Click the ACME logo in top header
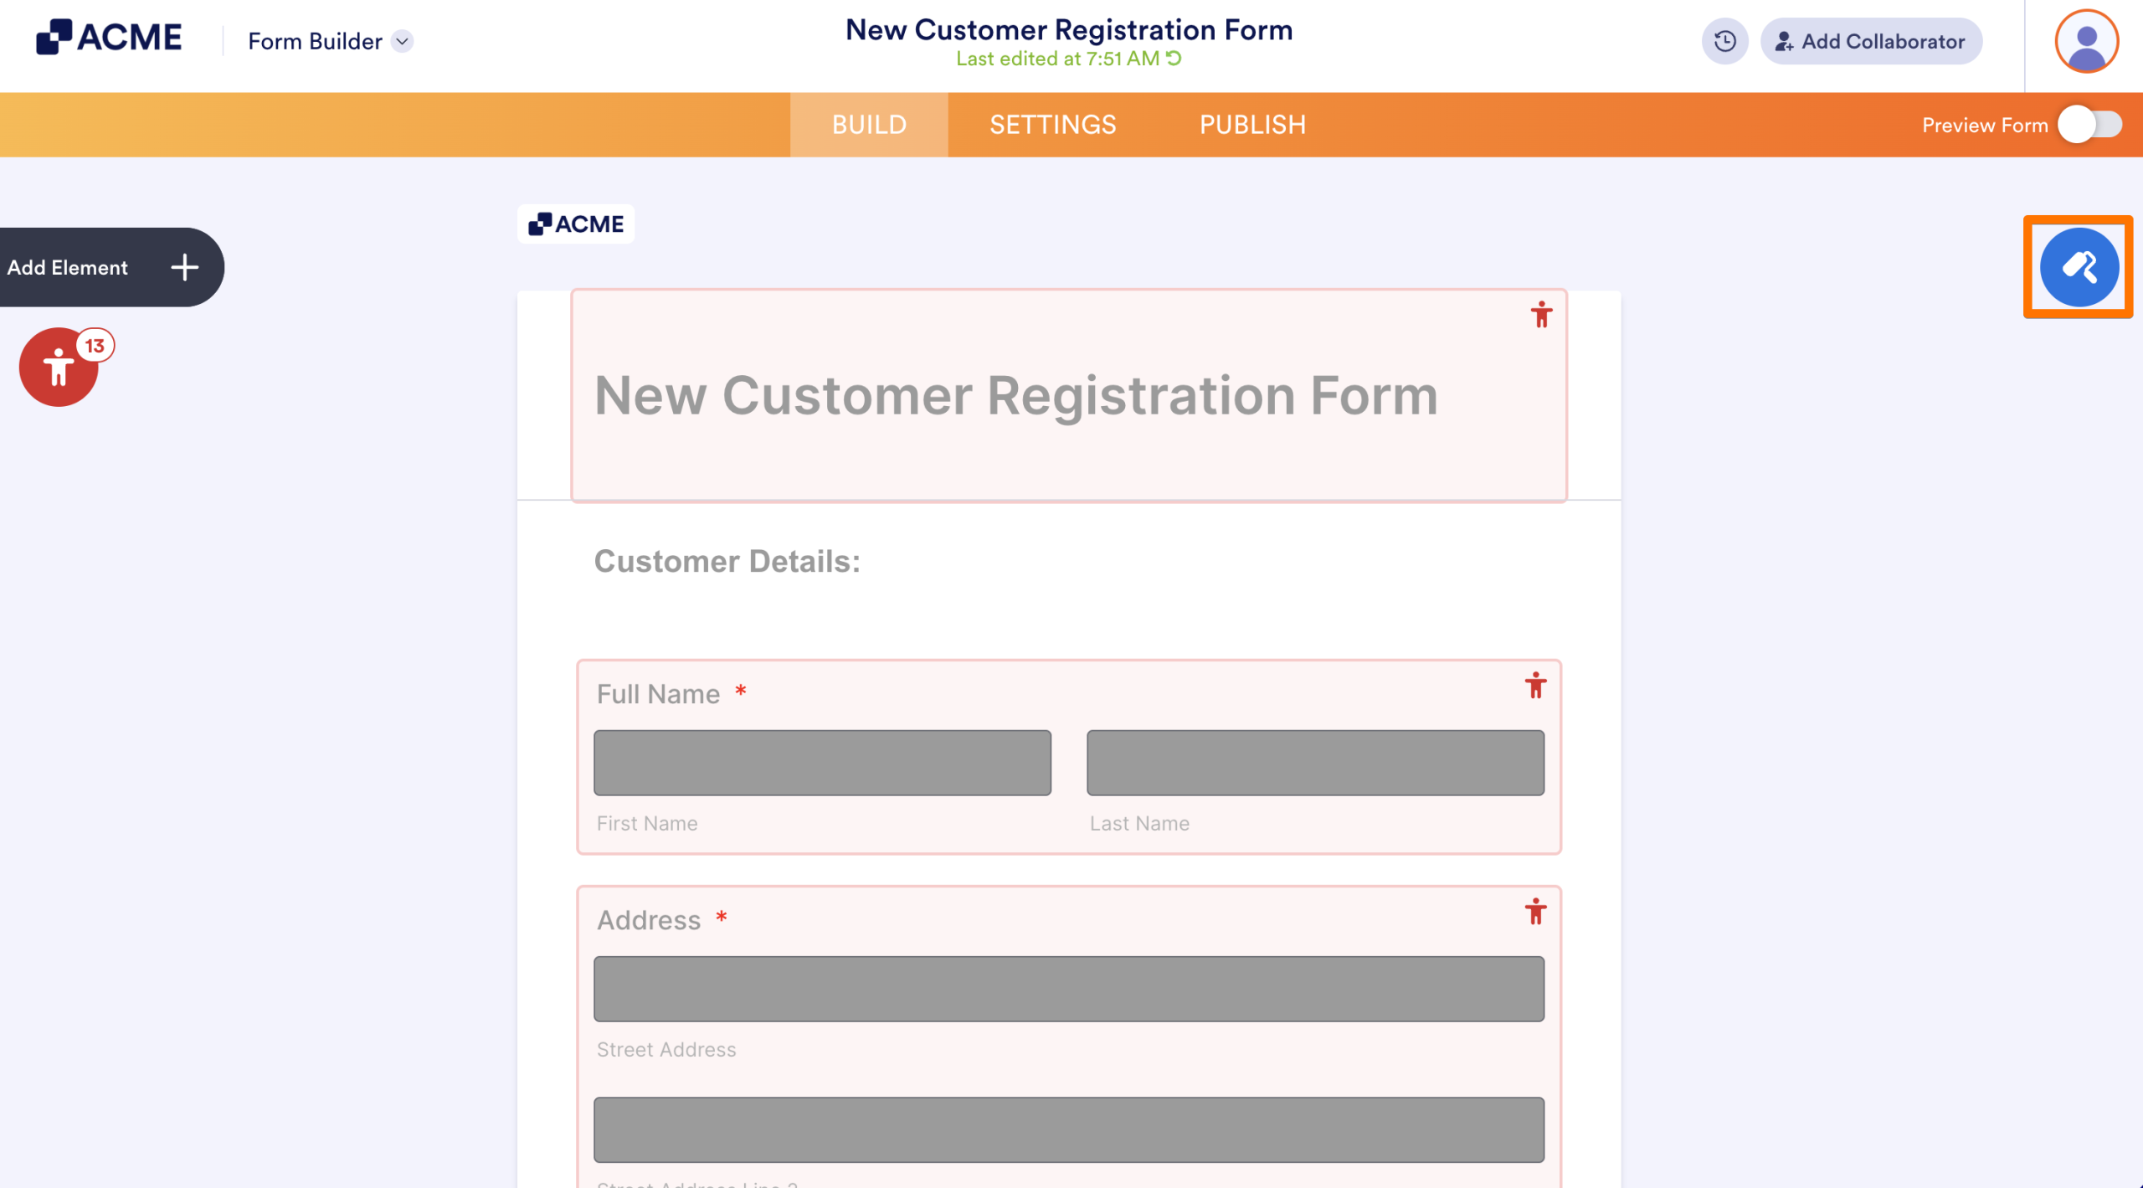This screenshot has height=1188, width=2143. (109, 37)
